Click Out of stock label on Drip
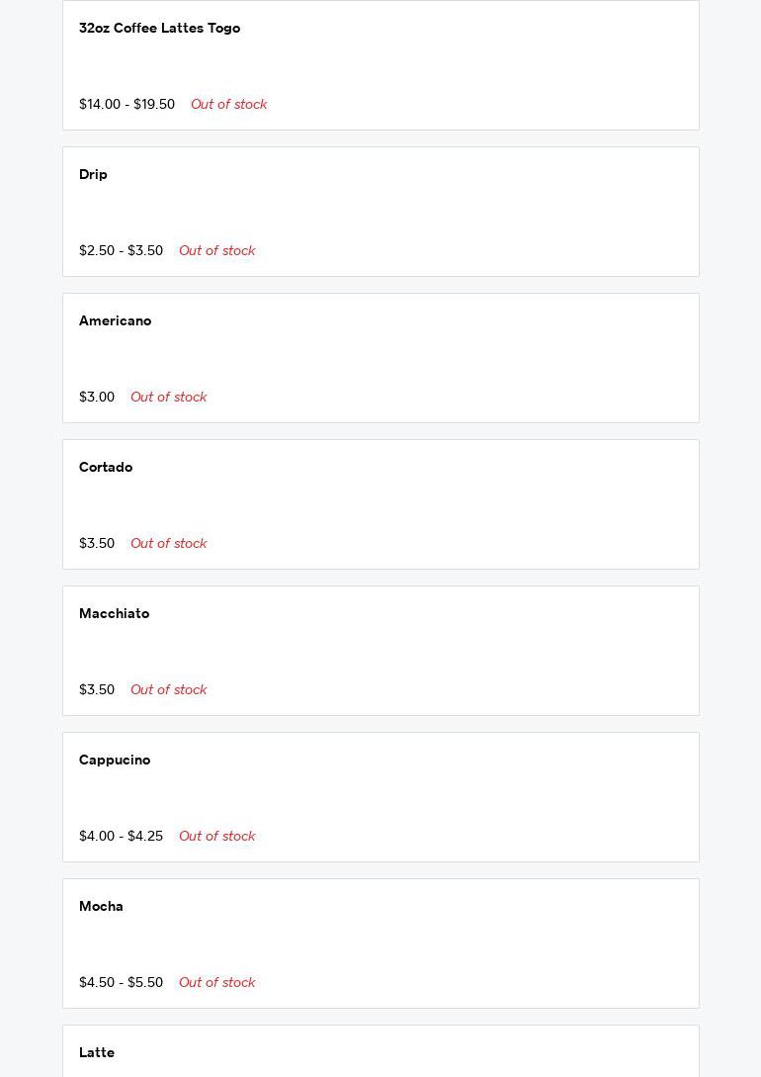This screenshot has height=1077, width=761. click(216, 251)
